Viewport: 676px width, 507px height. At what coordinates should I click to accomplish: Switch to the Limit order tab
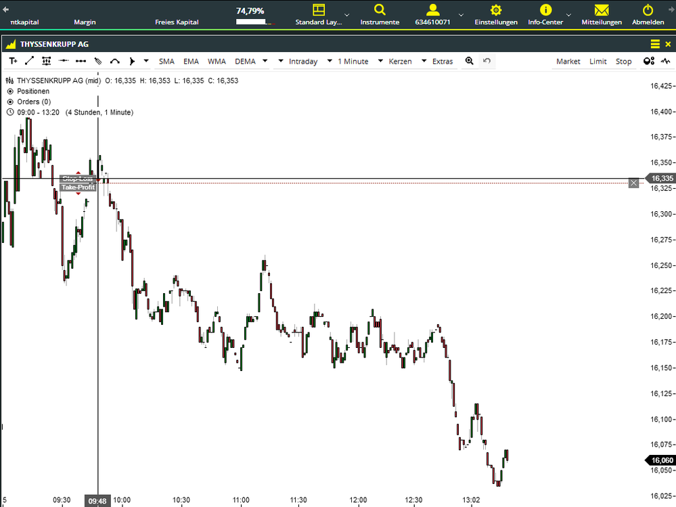598,61
